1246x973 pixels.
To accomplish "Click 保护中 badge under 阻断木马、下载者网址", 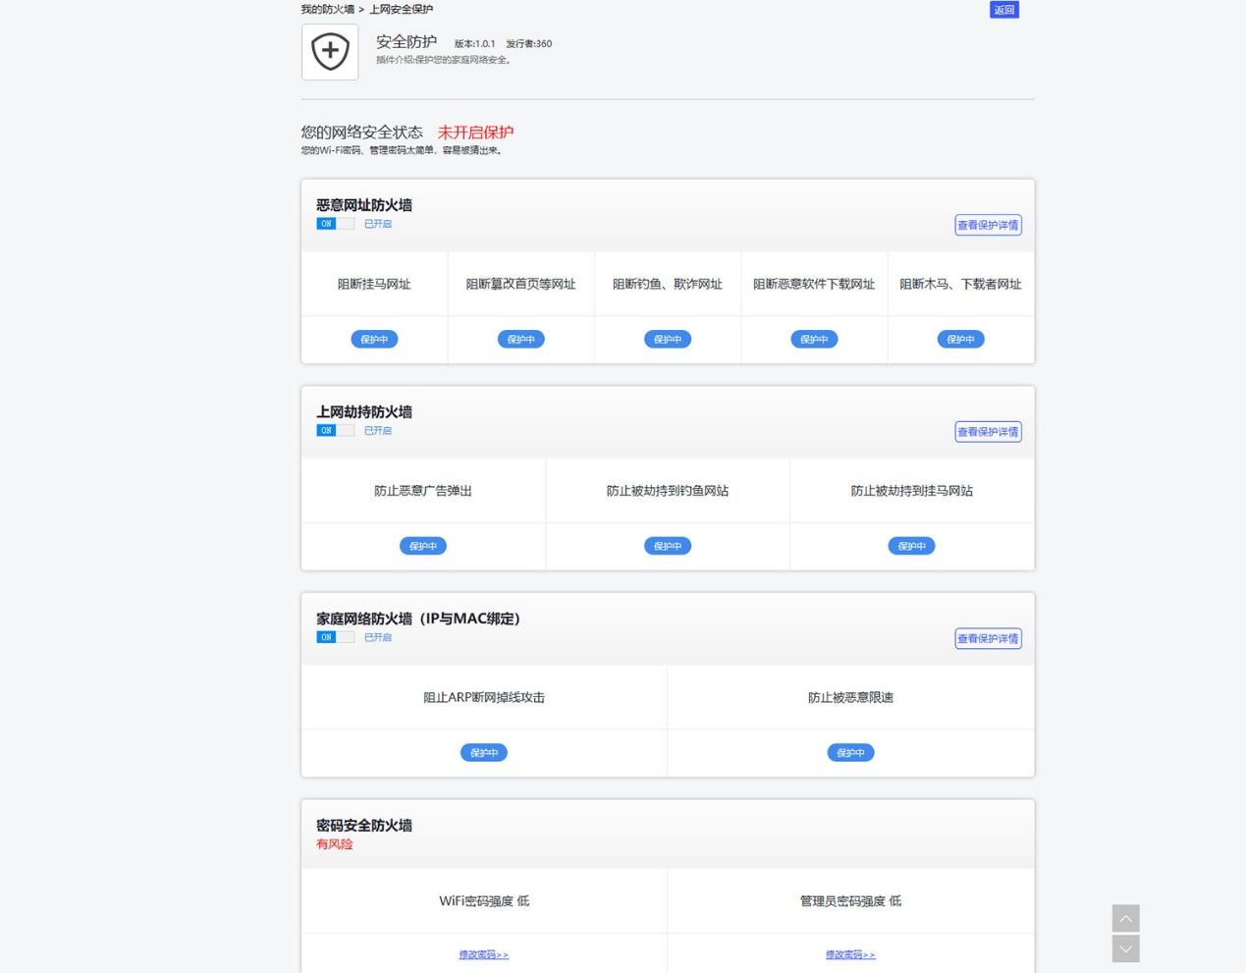I will coord(960,340).
